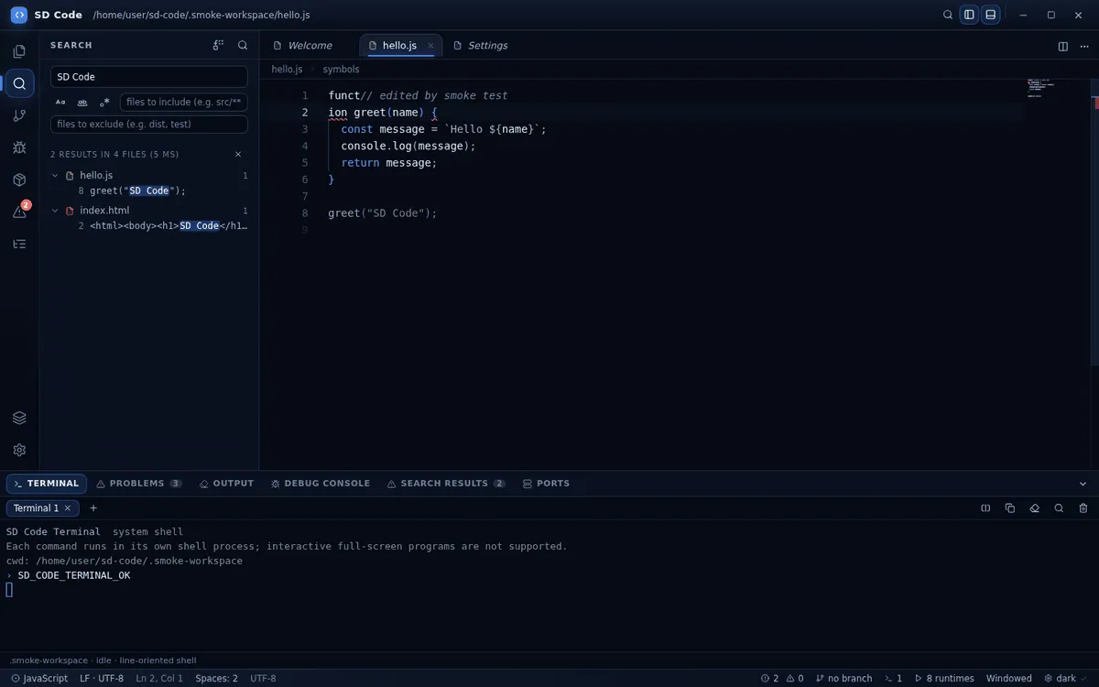The height and width of the screenshot is (687, 1099).
Task: Open the Outline list icon in activity bar
Action: 19,244
